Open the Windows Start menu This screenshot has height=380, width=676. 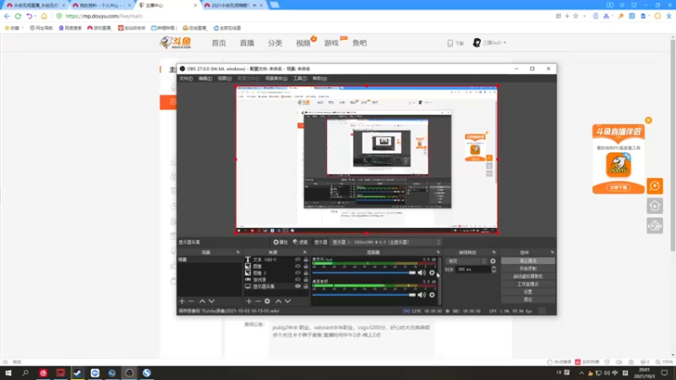[8, 372]
